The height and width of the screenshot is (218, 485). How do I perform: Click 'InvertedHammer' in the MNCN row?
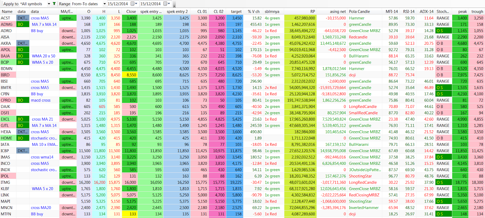click(x=364, y=208)
